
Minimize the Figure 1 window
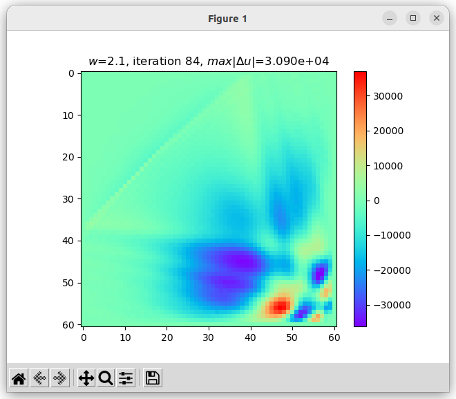pos(390,19)
